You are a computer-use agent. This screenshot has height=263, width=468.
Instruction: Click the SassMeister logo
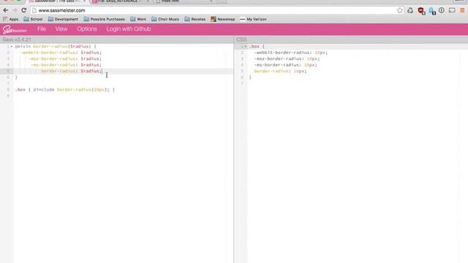click(15, 29)
